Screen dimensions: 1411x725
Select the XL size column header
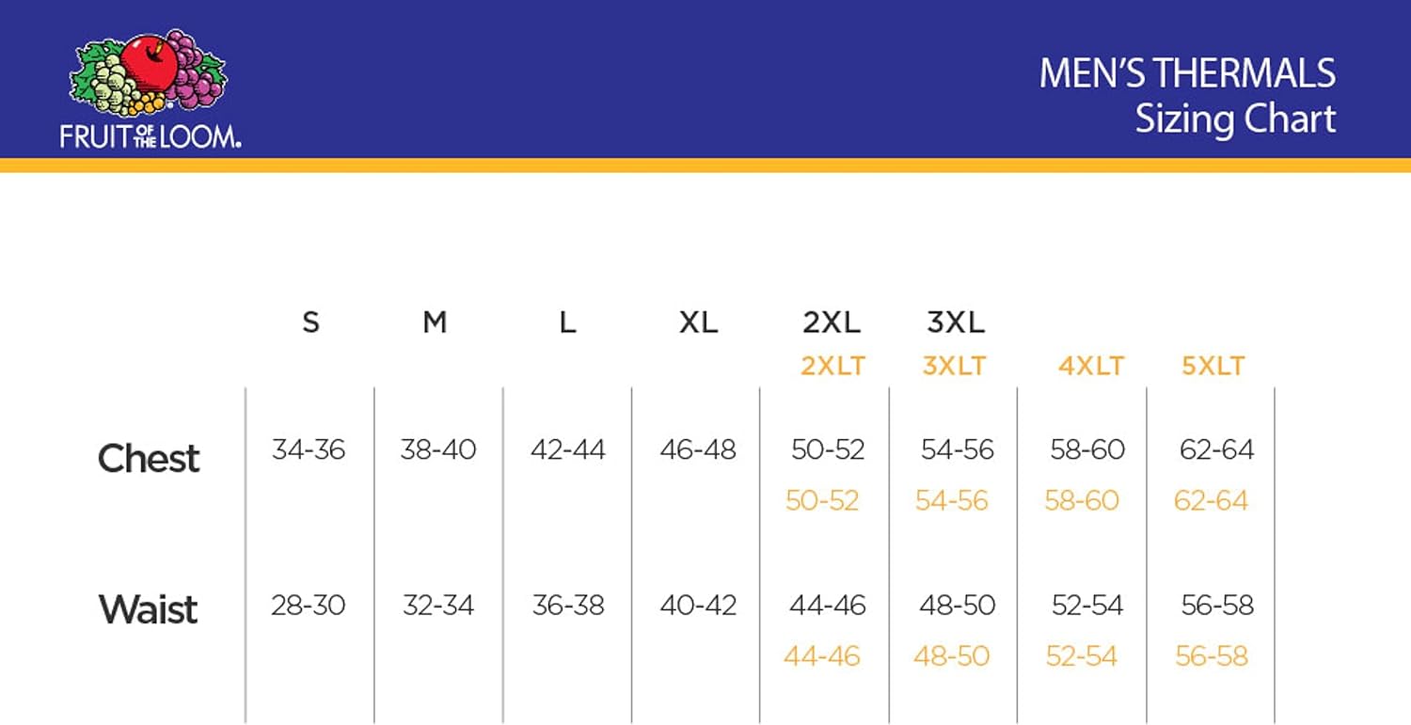[698, 323]
